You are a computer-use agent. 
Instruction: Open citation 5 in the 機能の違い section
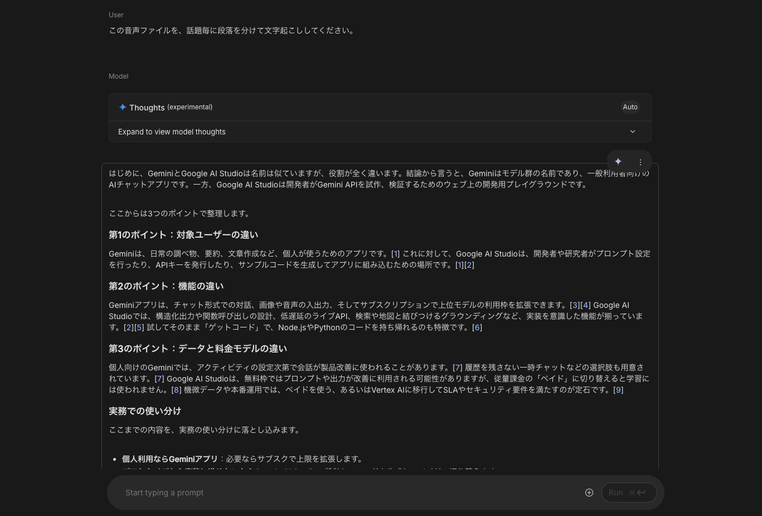tap(139, 327)
